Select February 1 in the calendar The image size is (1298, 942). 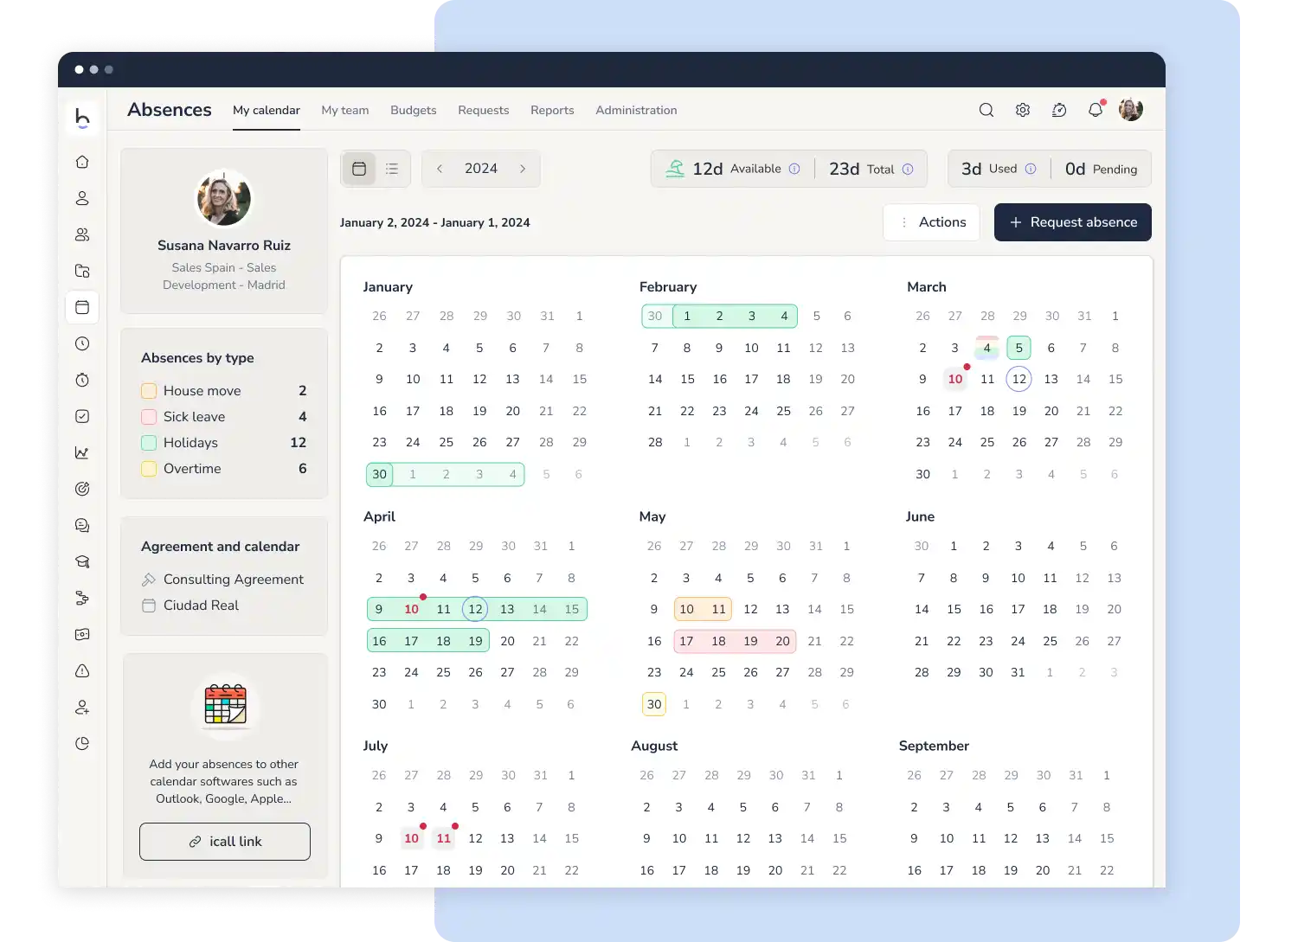point(687,316)
